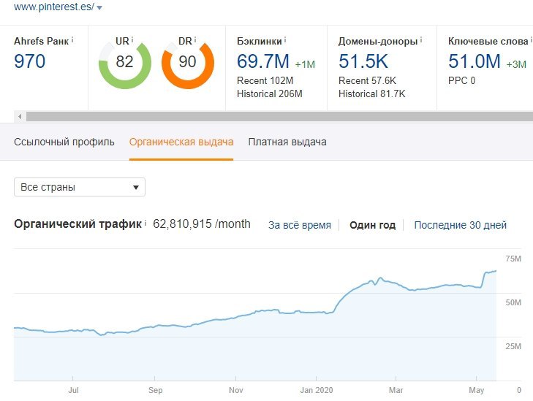Click Recent 57.6K domains text
Screen dimensions: 533x401
pyautogui.click(x=367, y=81)
